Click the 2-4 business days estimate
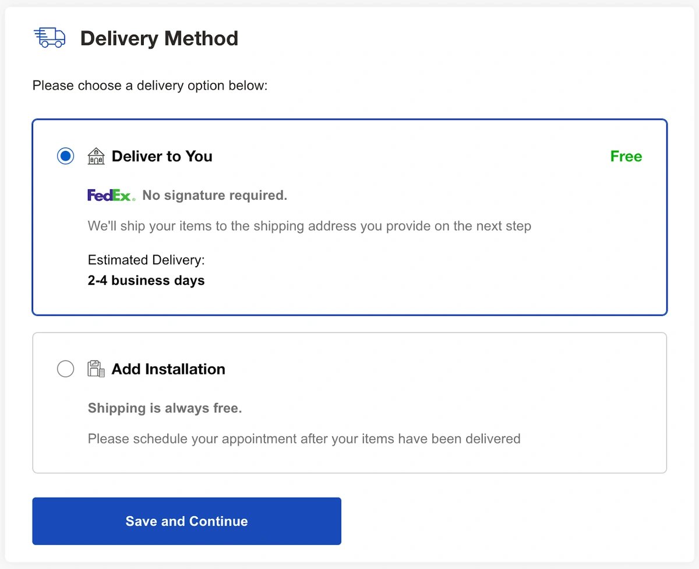 [146, 281]
